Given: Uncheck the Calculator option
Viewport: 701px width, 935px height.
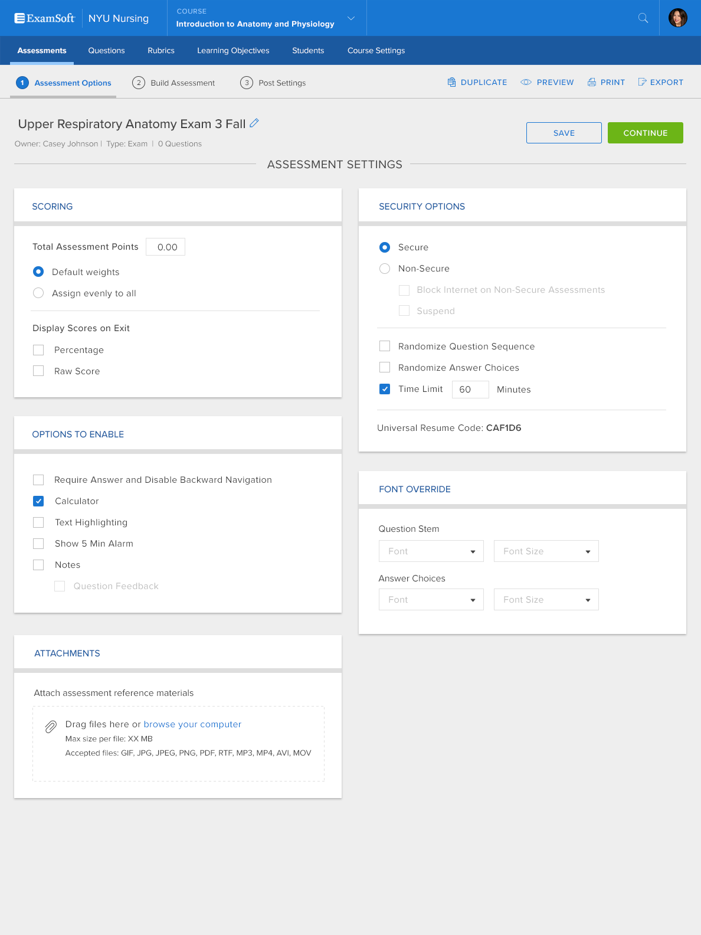Looking at the screenshot, I should coord(38,501).
